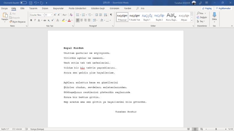Click the Dikte microphone icon

214,15
